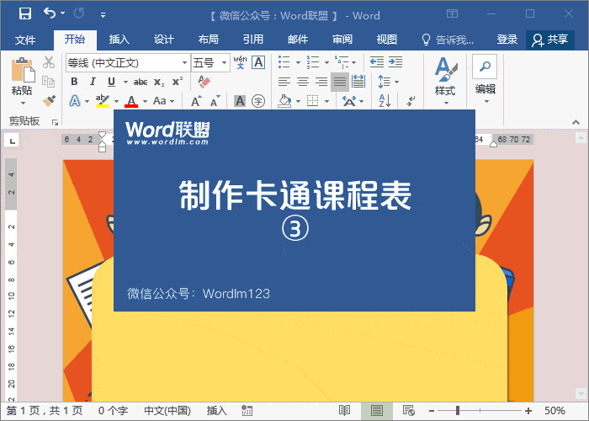Viewport: 589px width, 421px height.
Task: Open the Styles gallery
Action: tap(446, 81)
